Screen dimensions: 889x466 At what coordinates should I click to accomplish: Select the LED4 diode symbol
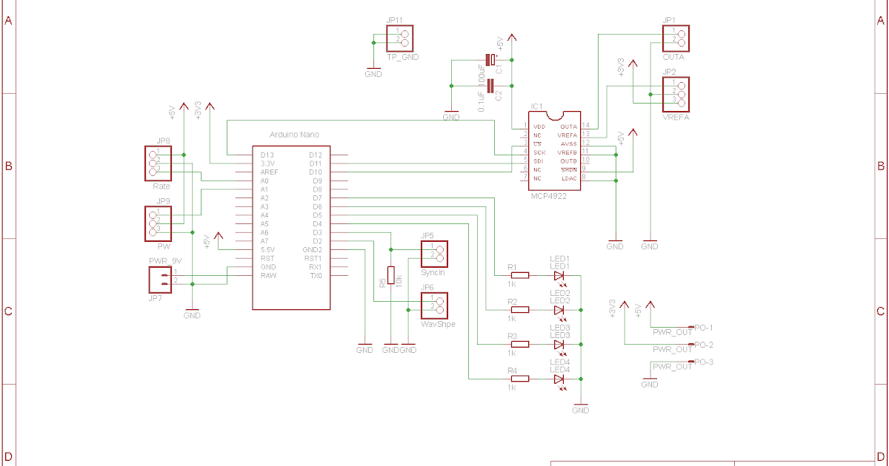click(x=559, y=378)
